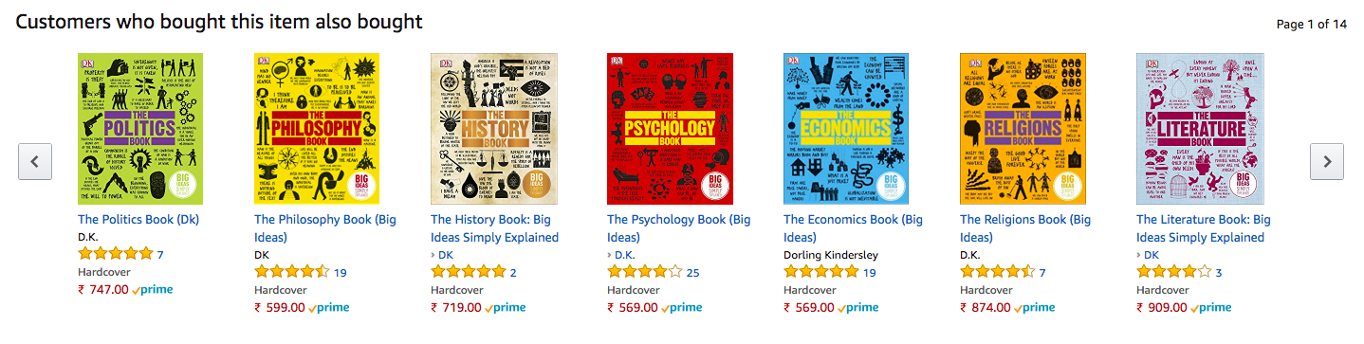View star rating of The Literature Book

click(x=1173, y=272)
